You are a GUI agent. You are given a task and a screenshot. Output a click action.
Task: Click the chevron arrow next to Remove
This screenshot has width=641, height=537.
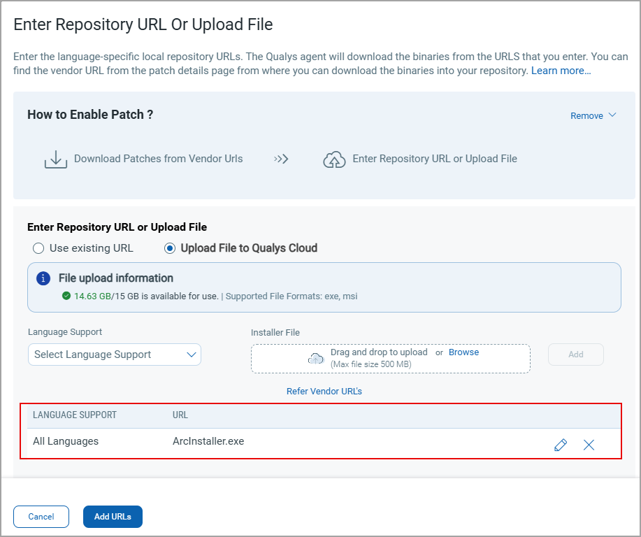point(612,115)
